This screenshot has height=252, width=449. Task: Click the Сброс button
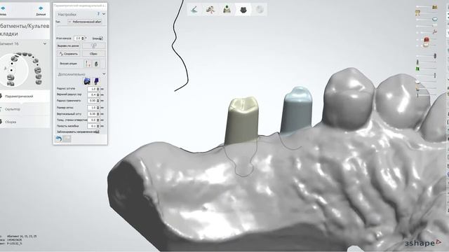pos(93,54)
